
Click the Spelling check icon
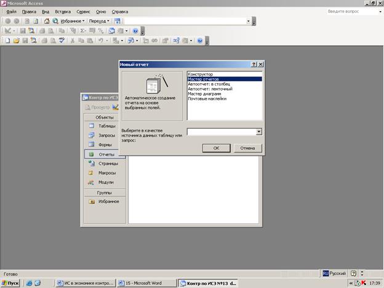[x=62, y=41]
